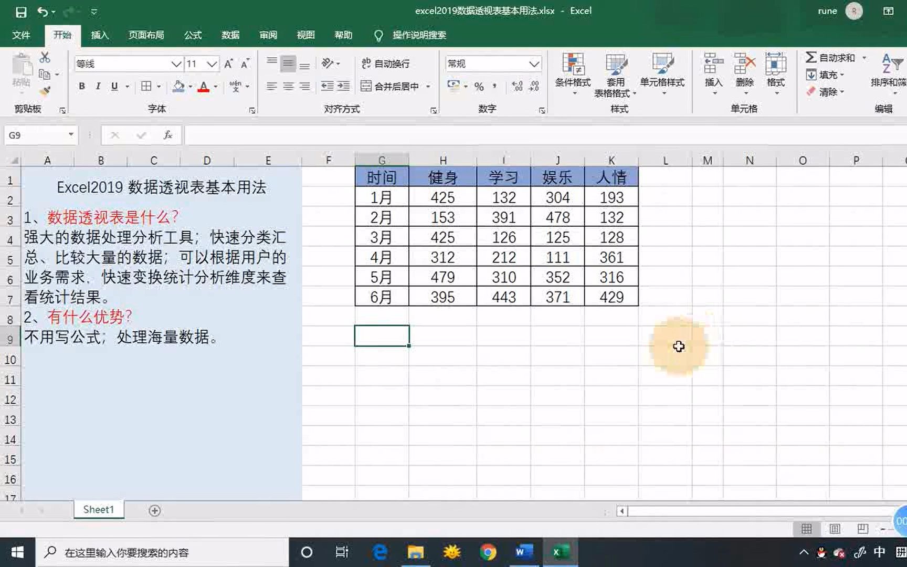Toggle Bold formatting
This screenshot has height=567, width=907.
[x=82, y=86]
